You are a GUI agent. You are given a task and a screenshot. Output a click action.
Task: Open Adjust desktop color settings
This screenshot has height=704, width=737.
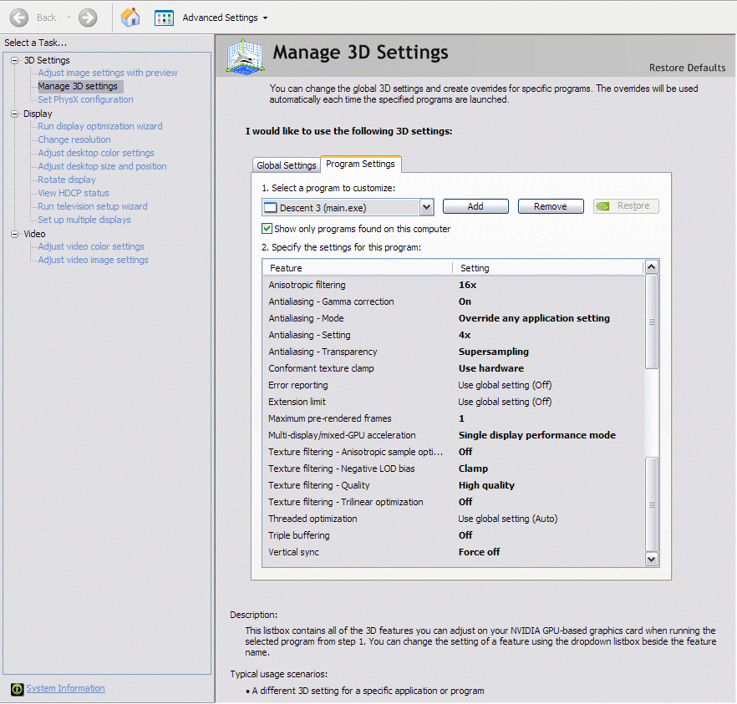click(x=96, y=153)
